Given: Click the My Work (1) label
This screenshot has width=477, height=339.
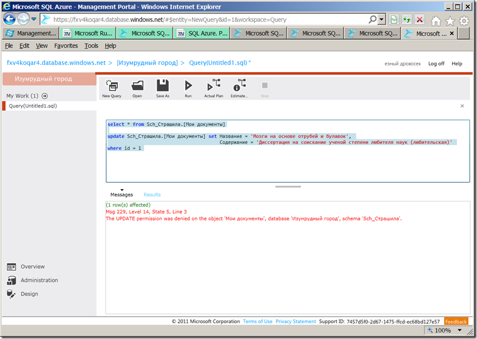Looking at the screenshot, I should tap(22, 96).
